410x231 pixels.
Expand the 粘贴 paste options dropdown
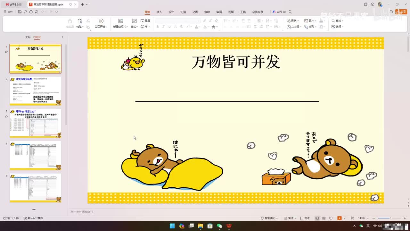80,27
